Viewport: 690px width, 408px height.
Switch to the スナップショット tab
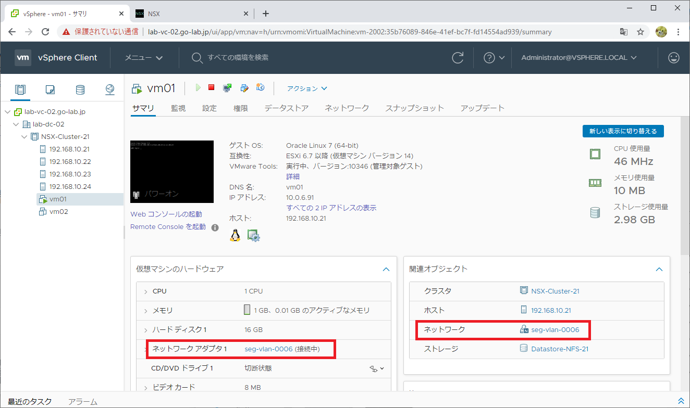coord(415,108)
